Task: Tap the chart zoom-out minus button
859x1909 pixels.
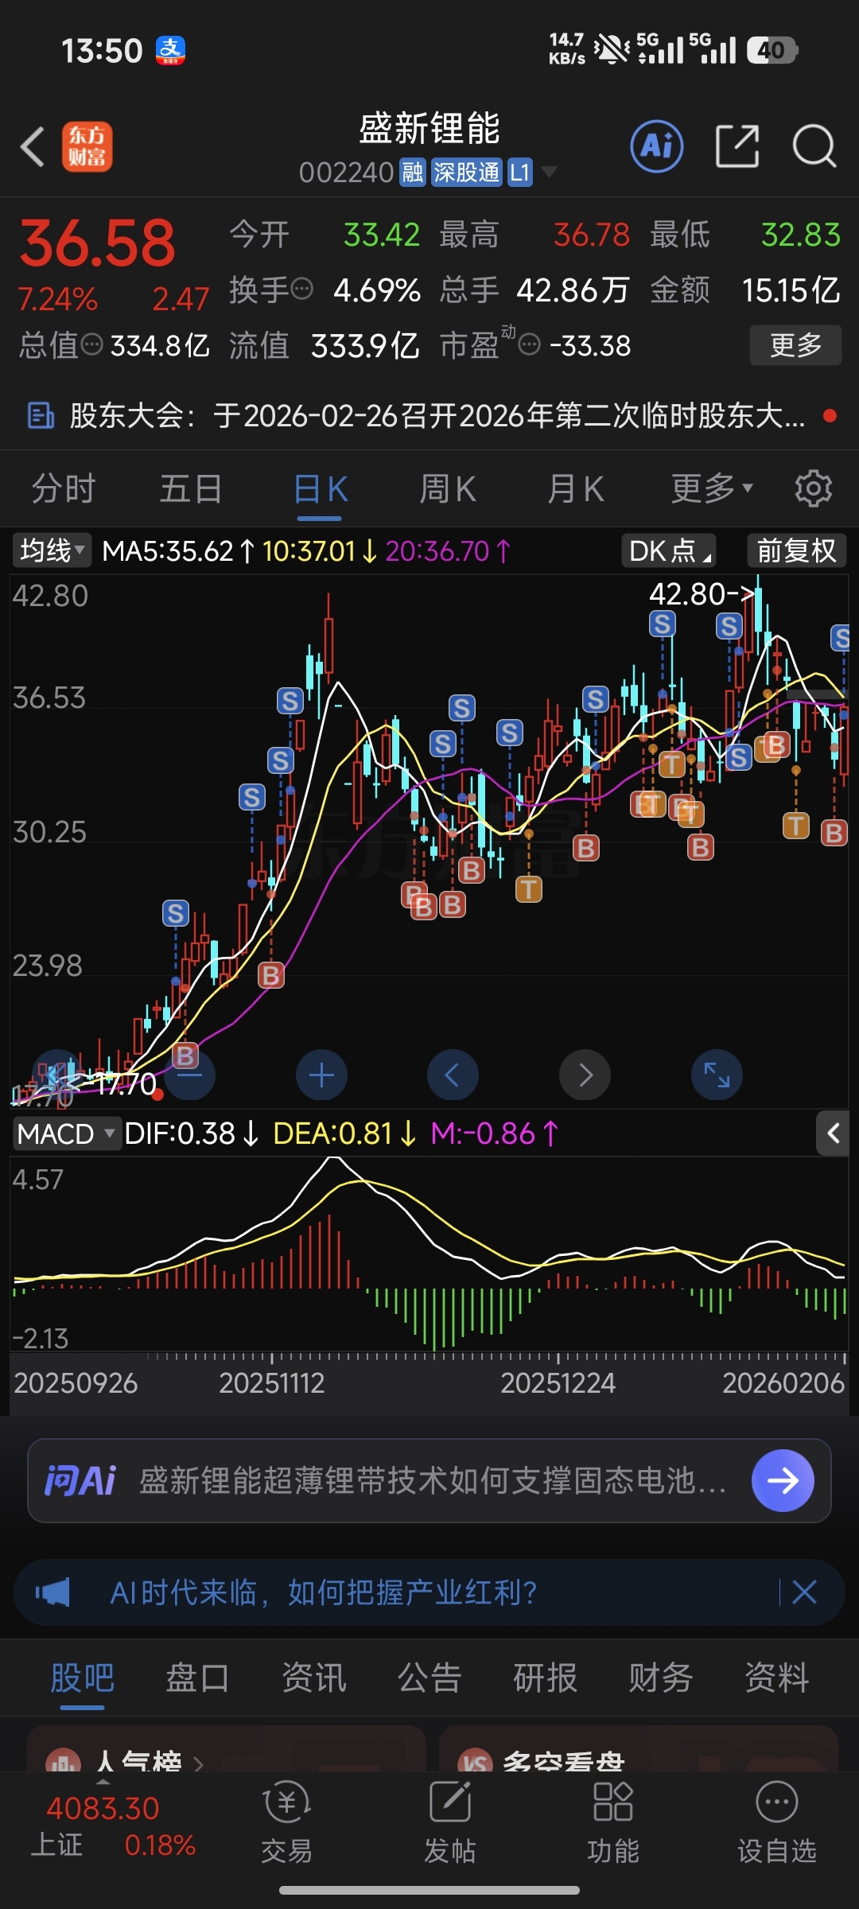Action: click(x=189, y=1075)
